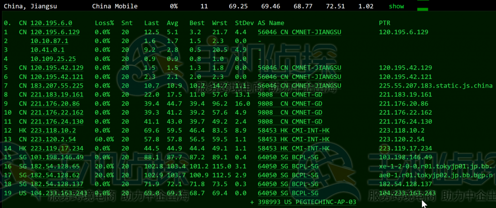This screenshot has width=496, height=208.
Task: Open hop 19 IP link 104.233.163.243
Action: (59, 193)
